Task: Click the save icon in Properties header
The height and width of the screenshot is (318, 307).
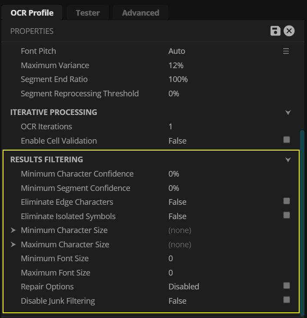Action: 275,31
